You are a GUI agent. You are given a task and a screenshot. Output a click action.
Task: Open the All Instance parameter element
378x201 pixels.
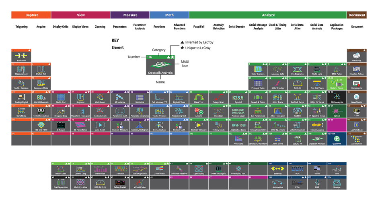click(120, 97)
